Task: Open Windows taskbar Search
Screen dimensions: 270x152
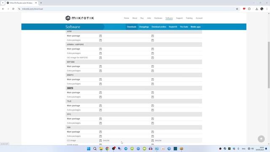Action: click(x=94, y=149)
